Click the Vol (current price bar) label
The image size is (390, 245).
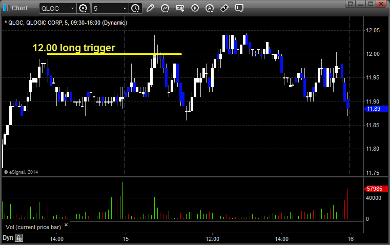(33, 227)
